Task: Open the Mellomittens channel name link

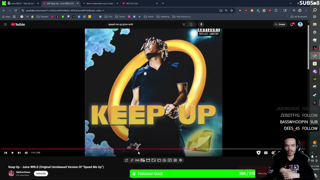Action: [x=23, y=172]
